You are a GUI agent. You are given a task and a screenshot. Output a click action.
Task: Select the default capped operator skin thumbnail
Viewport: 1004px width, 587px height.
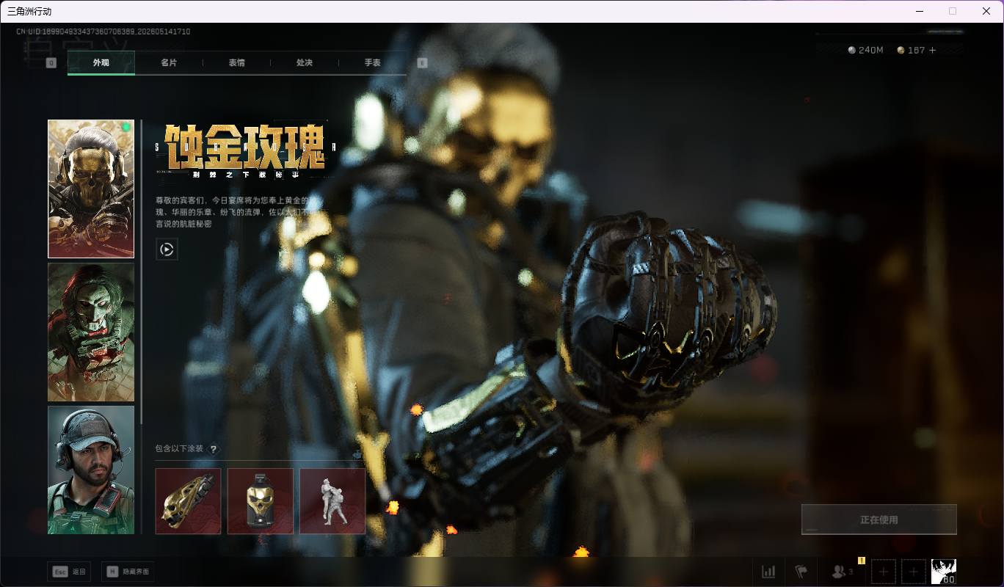91,470
